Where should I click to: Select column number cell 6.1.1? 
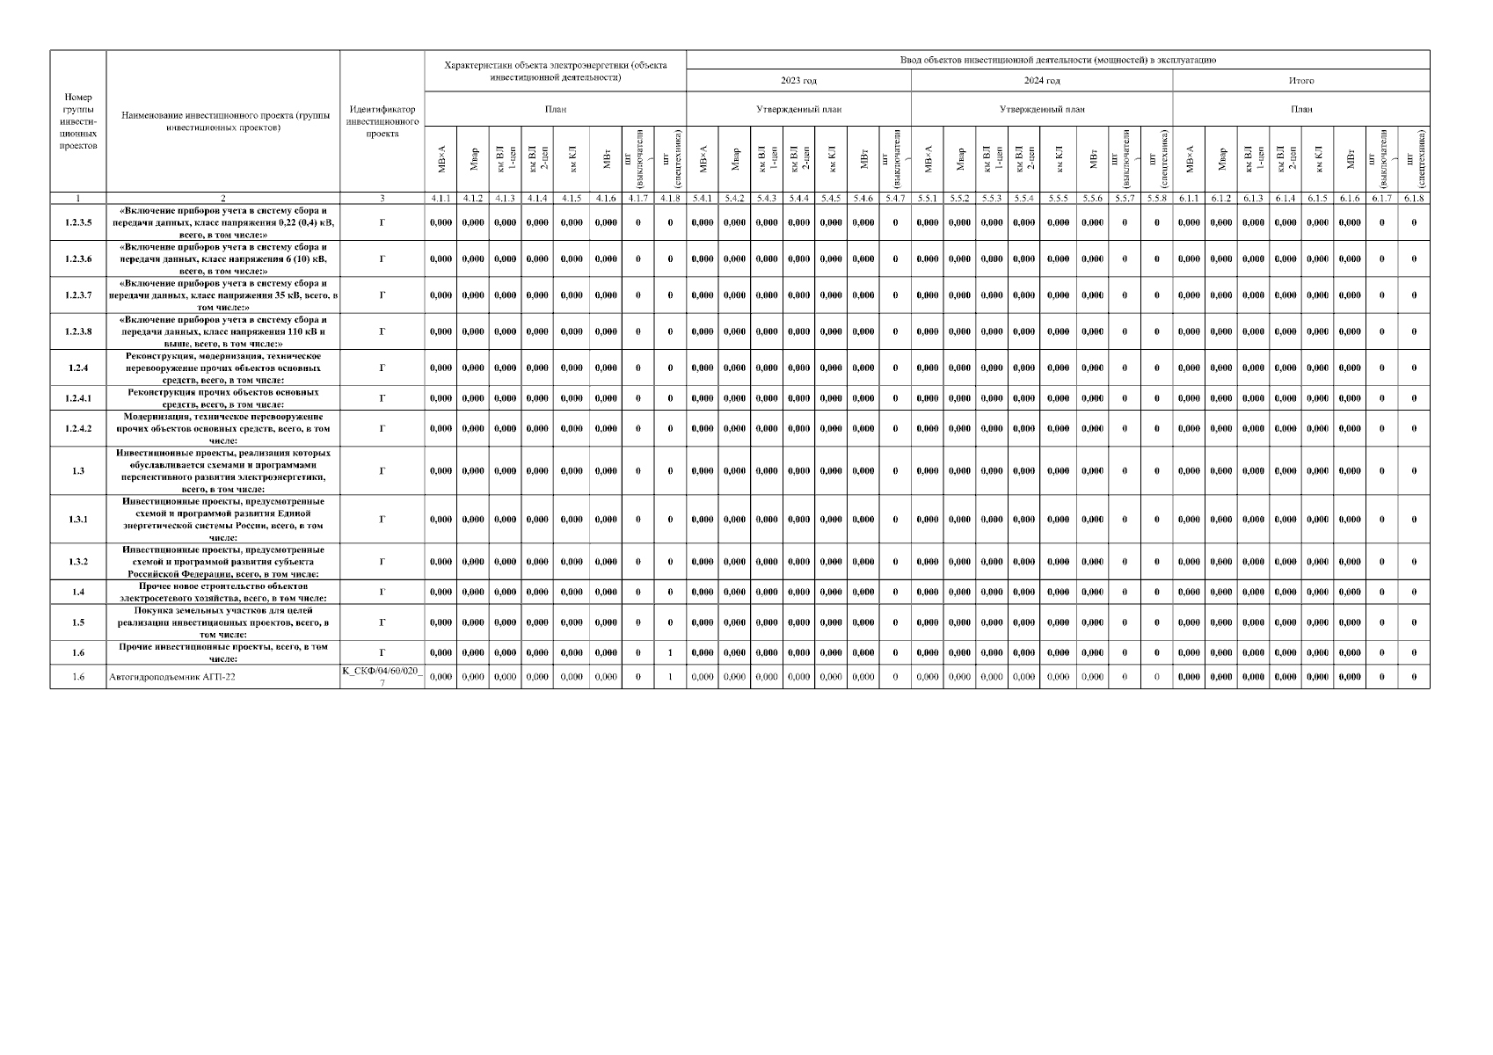1189,199
